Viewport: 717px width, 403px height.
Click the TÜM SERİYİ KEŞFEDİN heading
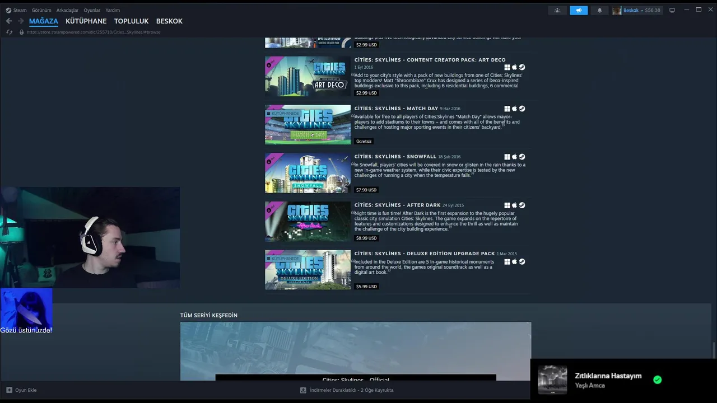point(209,316)
